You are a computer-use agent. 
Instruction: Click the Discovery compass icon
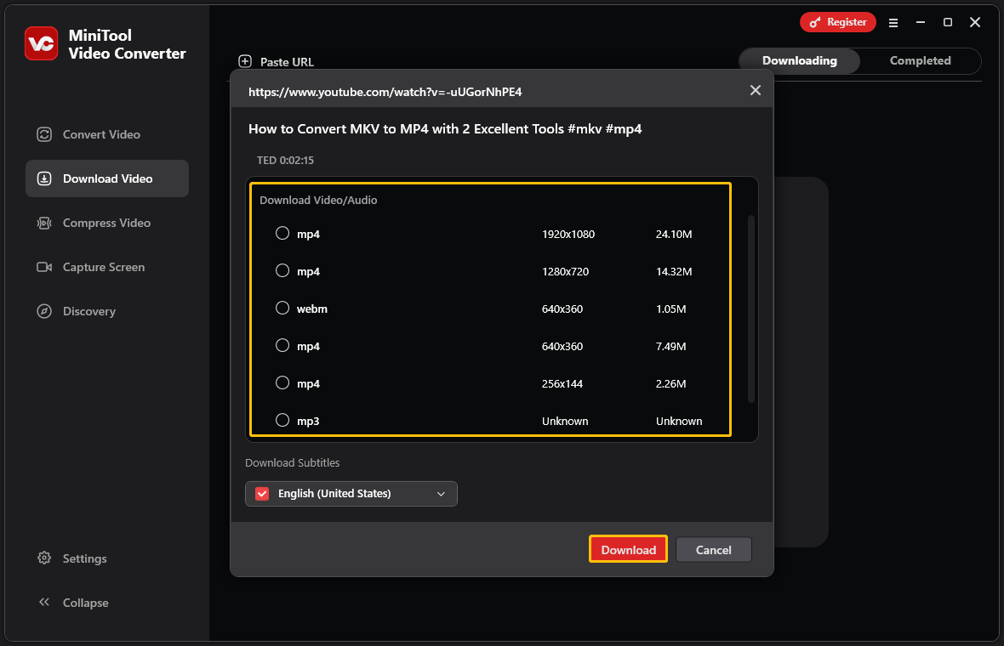(44, 311)
